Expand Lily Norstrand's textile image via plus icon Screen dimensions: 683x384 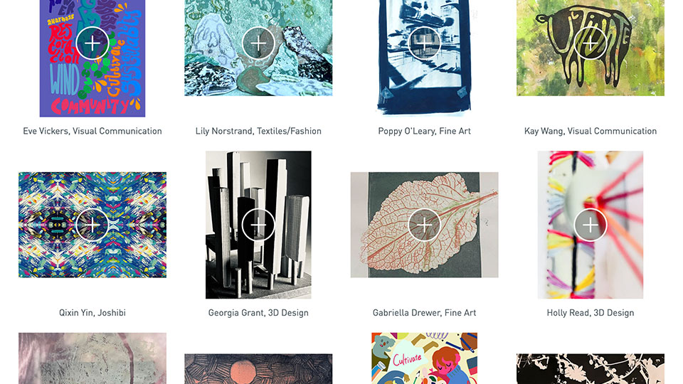(x=258, y=43)
